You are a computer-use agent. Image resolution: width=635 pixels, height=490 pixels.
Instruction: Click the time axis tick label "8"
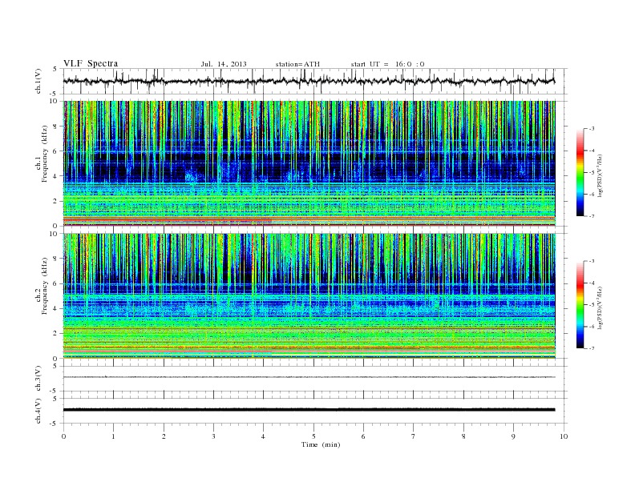tap(463, 436)
